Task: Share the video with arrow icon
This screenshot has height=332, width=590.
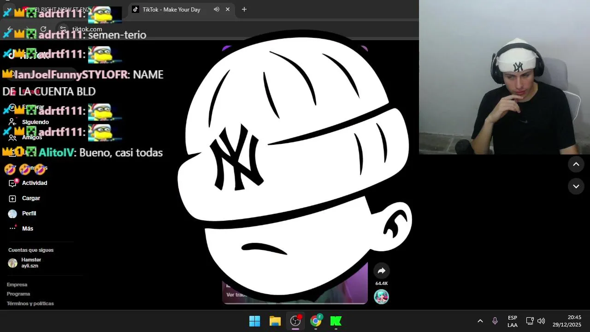Action: [381, 271]
